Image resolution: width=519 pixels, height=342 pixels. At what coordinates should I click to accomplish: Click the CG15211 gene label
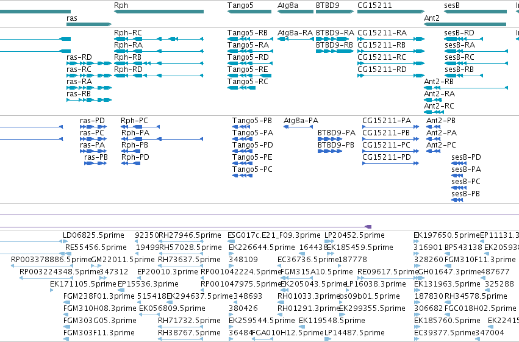[374, 5]
